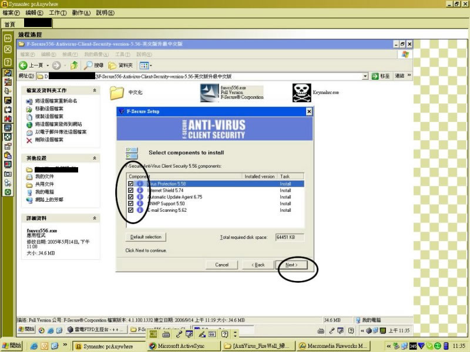Click the help question mark icon in pcAnywhere sidebar
Screen dimensions: 470x352
point(8,62)
